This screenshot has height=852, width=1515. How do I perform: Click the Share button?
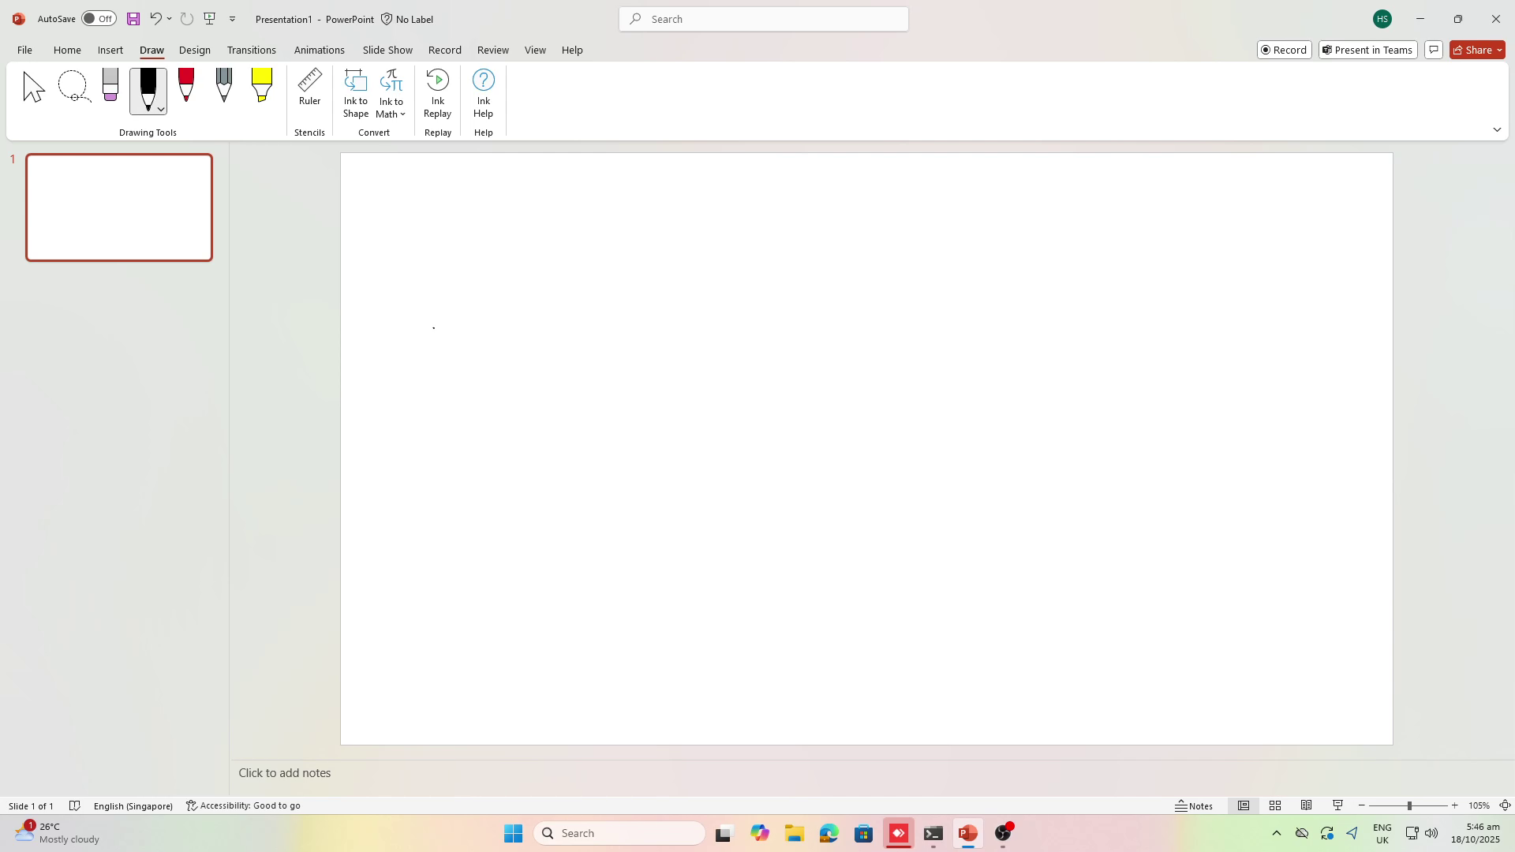coord(1472,50)
